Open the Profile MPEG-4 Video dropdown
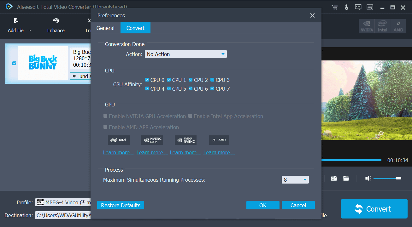Screen dimensions: 412x227 [x=63, y=202]
